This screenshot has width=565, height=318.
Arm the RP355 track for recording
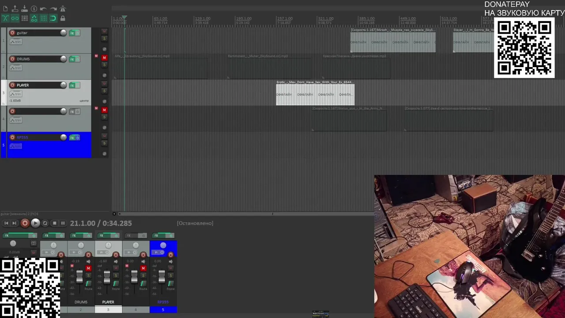(12, 137)
